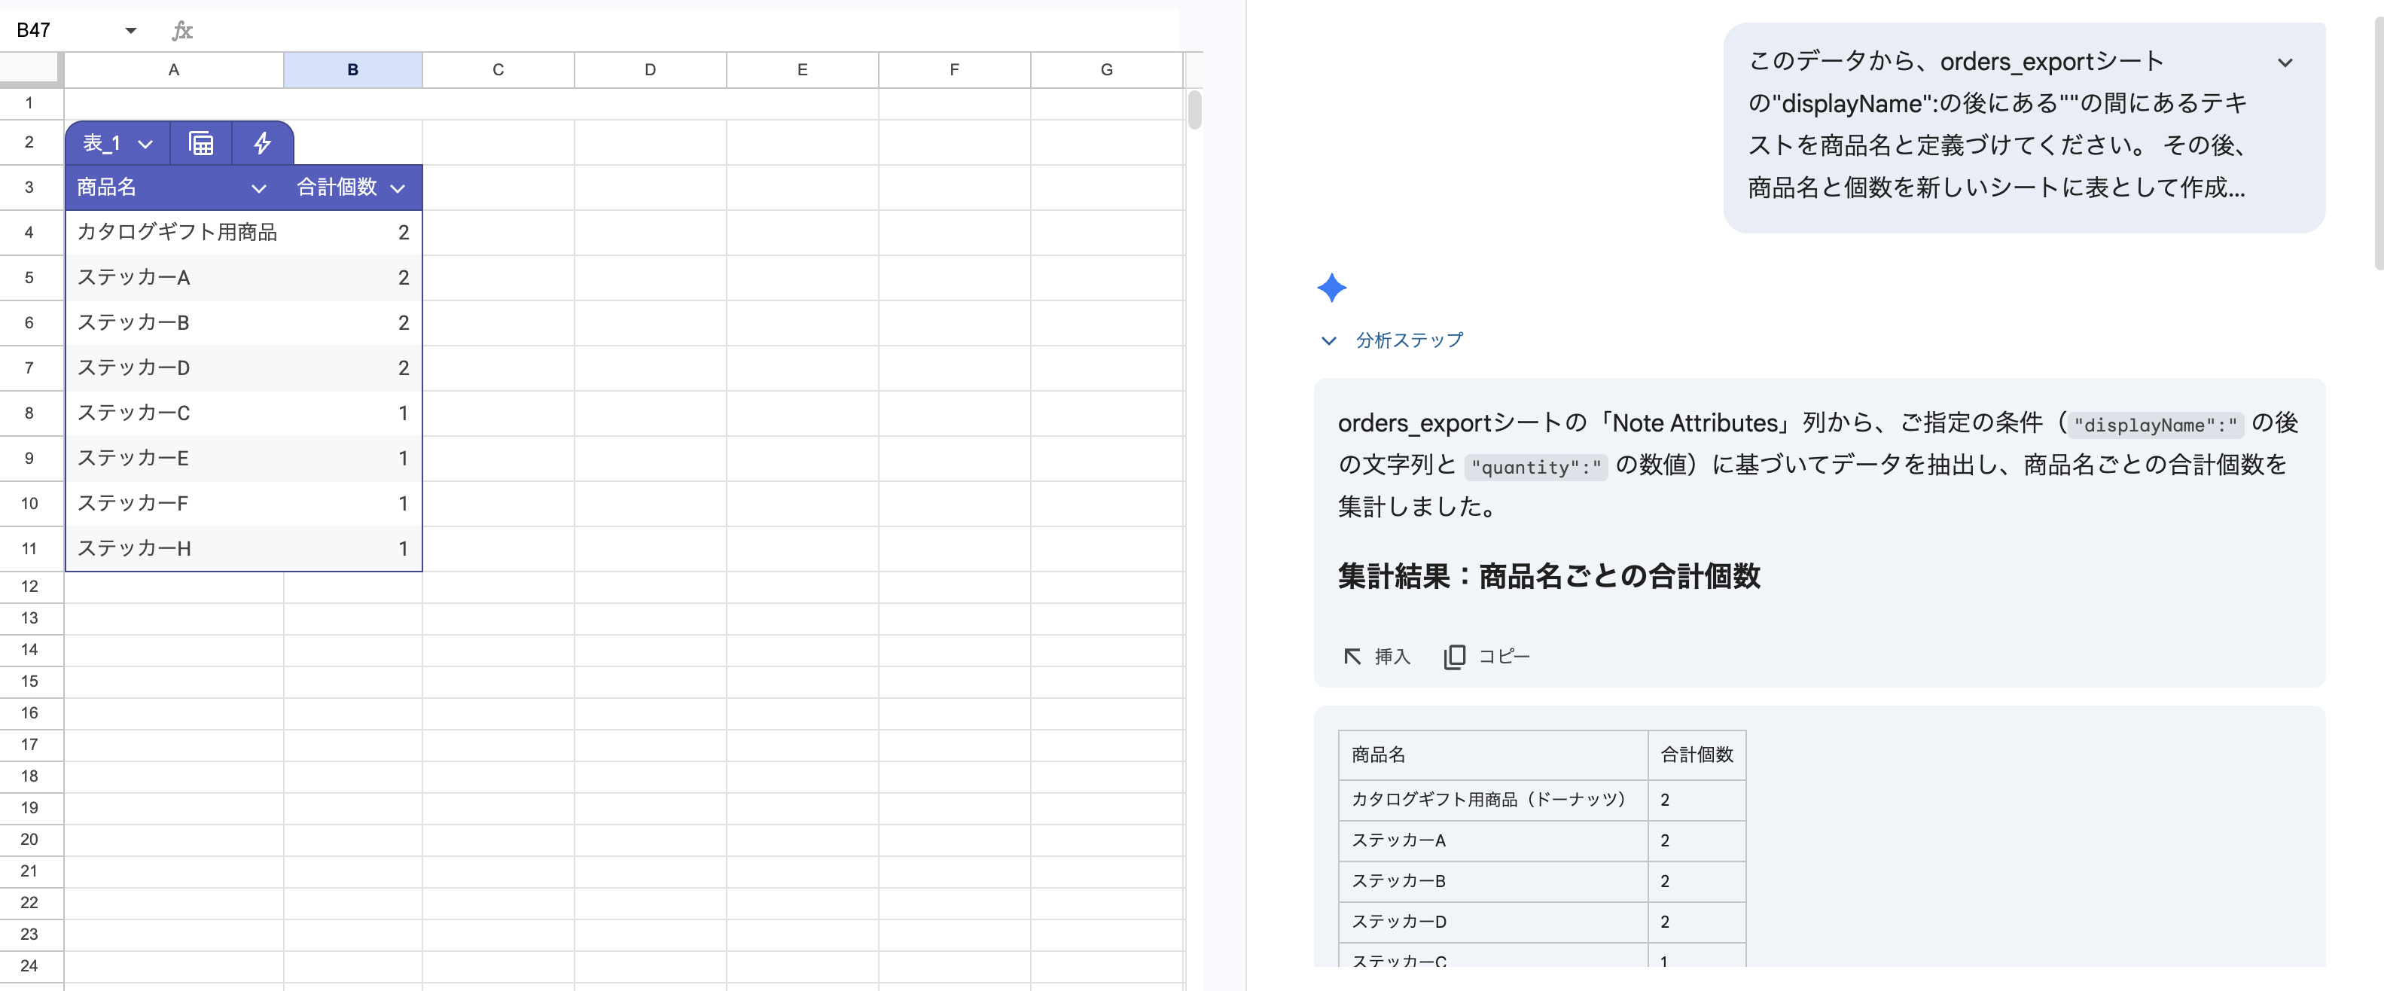Expand the user prompt message chevron

pyautogui.click(x=2285, y=63)
